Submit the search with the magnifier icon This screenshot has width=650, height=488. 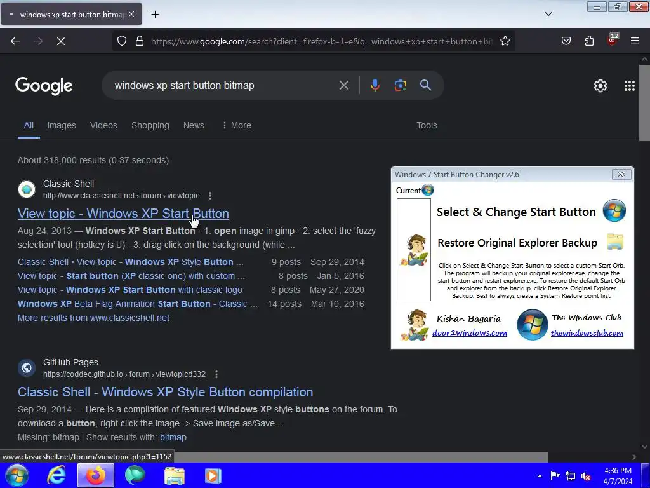tap(425, 85)
